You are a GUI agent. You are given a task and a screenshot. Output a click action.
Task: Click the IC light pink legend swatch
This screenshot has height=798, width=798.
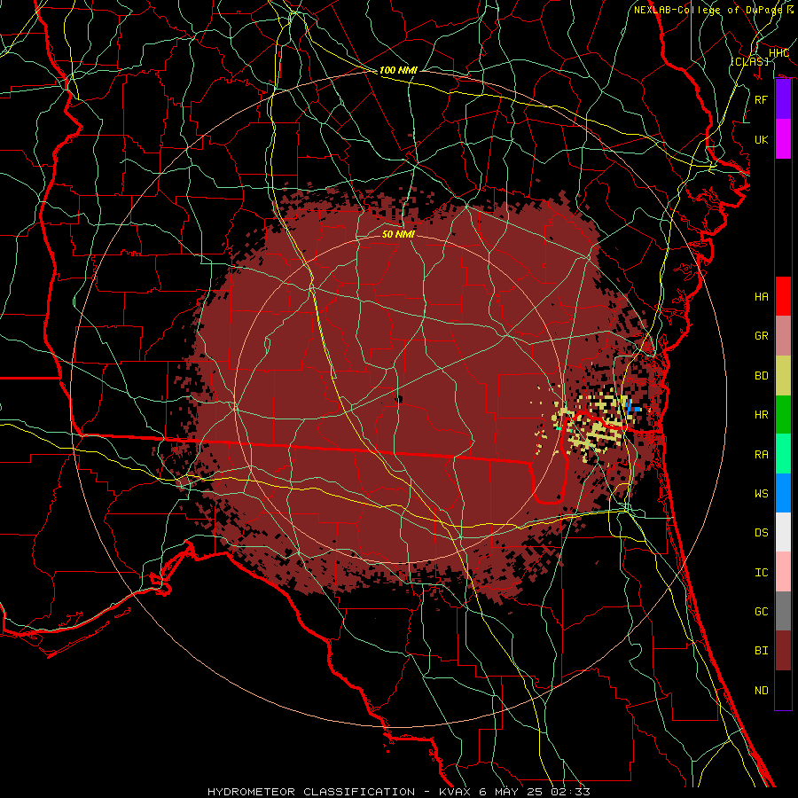(783, 572)
